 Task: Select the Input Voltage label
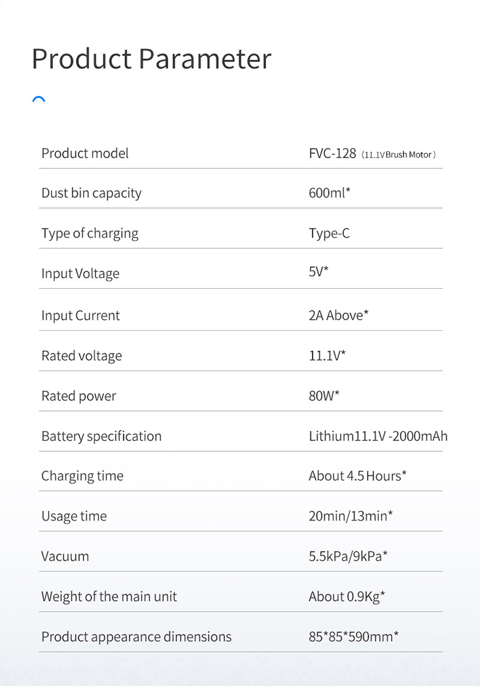pyautogui.click(x=80, y=274)
